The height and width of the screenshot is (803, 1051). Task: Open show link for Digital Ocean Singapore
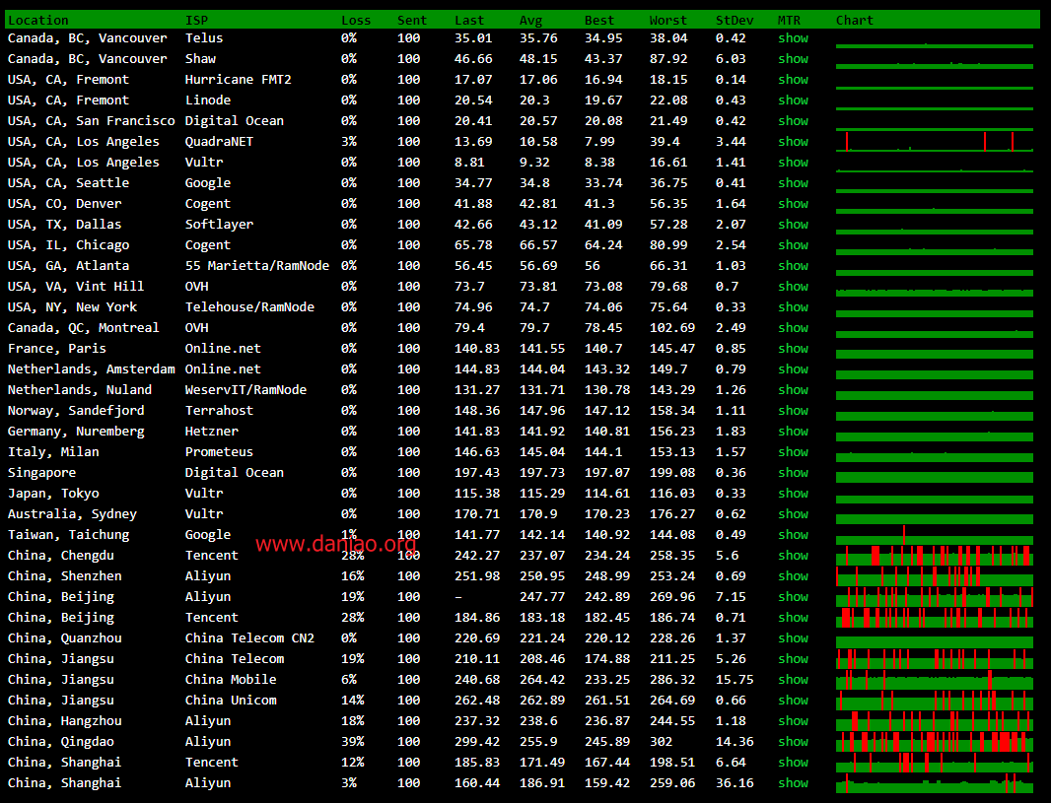793,473
